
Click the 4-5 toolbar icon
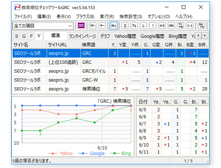162,26
